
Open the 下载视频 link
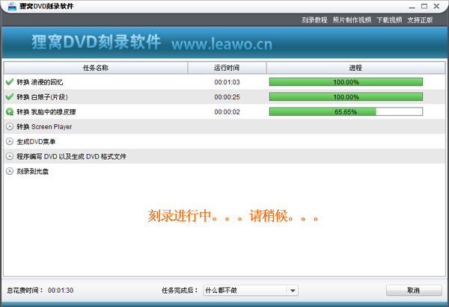tap(389, 20)
